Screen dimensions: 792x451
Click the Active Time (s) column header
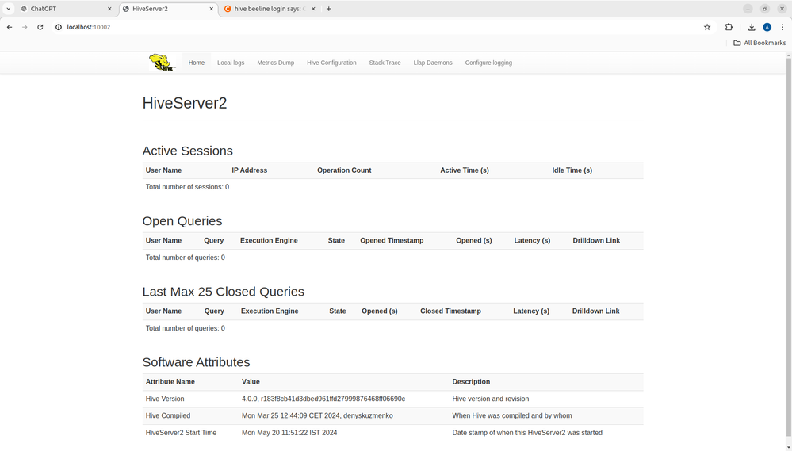pos(465,170)
